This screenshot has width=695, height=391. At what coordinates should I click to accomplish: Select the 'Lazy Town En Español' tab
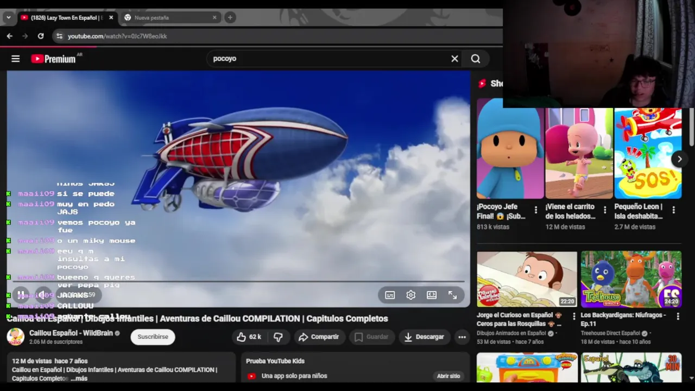coord(66,17)
